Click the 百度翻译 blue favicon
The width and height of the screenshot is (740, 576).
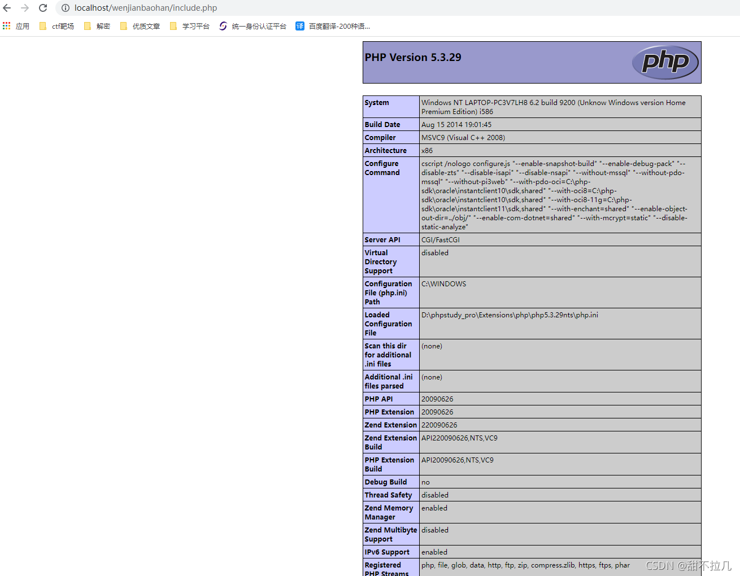pos(300,26)
